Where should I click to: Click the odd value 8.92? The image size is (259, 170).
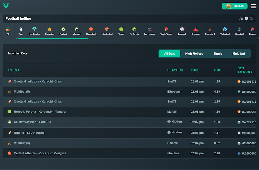[x=217, y=143]
